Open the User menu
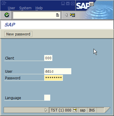Viewport: 114px width, 116px height. tap(11, 8)
